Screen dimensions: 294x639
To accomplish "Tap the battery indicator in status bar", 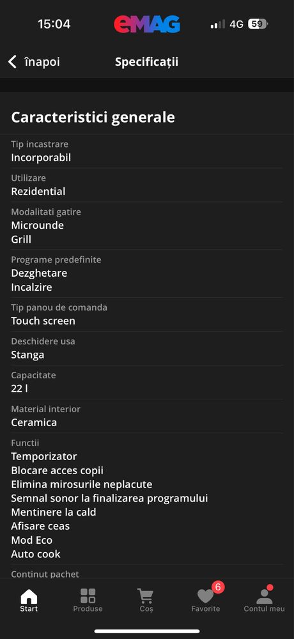I will tap(258, 24).
